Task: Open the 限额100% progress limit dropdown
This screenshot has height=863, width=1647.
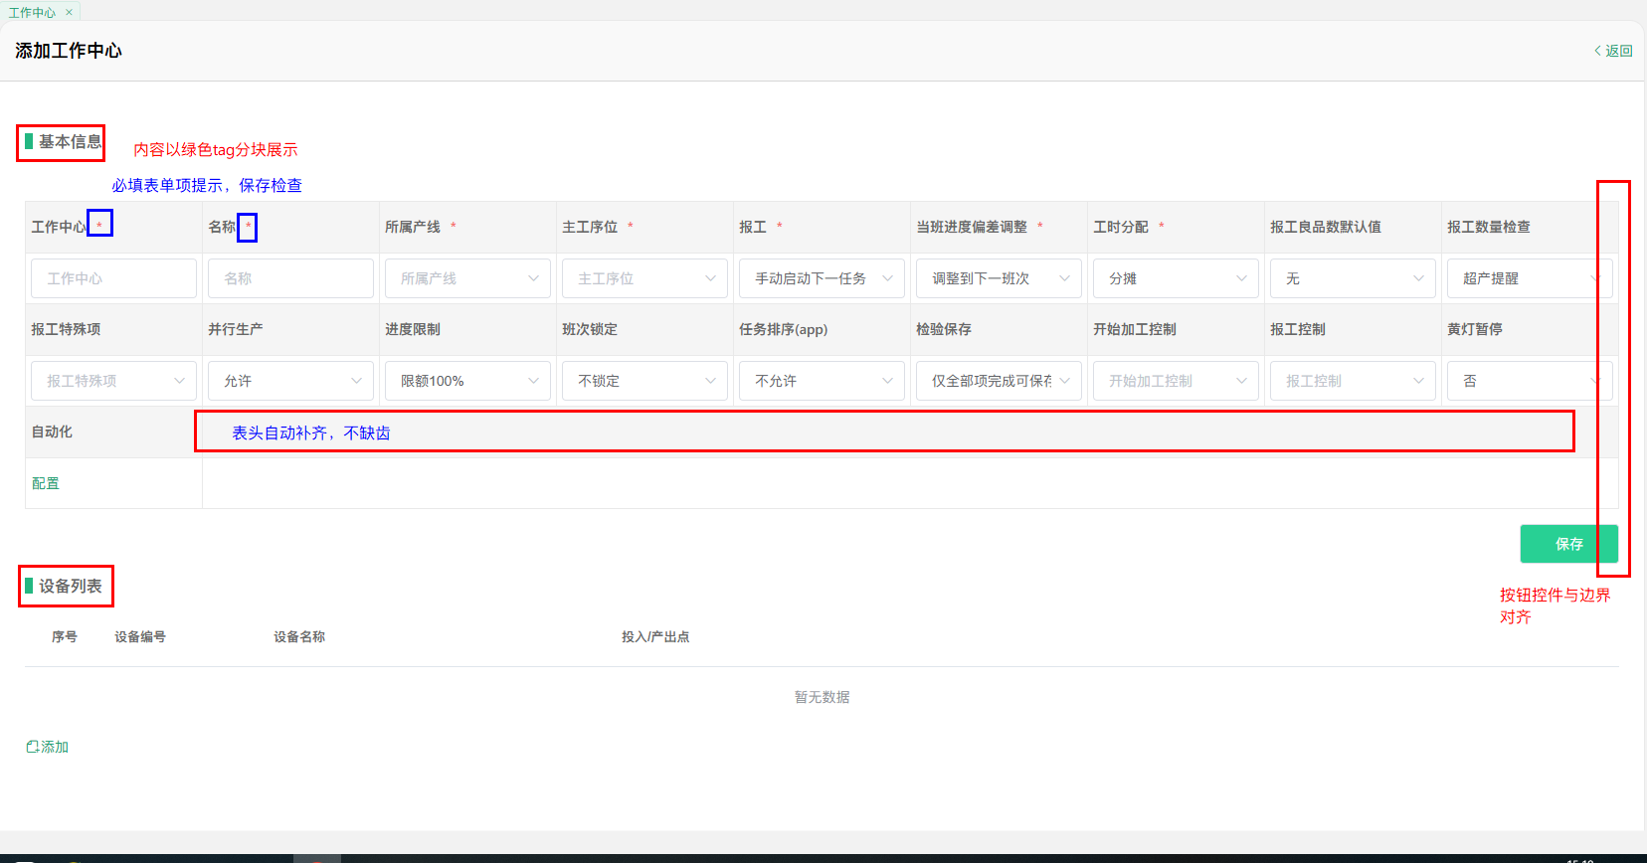Action: point(467,381)
